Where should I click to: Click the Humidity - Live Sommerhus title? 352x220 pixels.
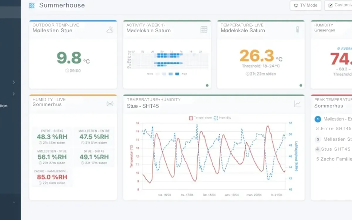coord(49,102)
